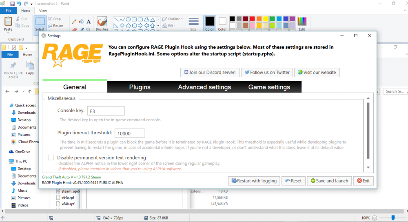Pick the Pencil tool

pos(74,22)
